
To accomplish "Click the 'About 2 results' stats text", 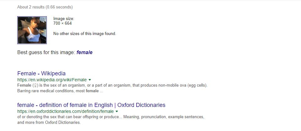I will click(45, 7).
